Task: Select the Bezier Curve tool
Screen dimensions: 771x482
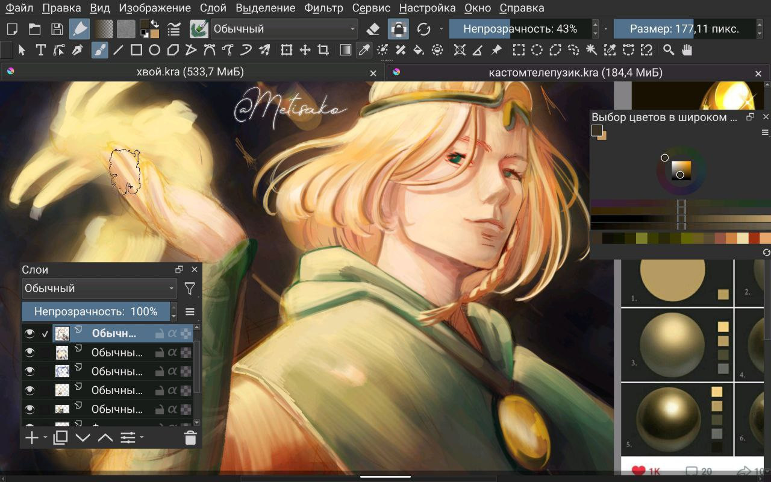Action: tap(210, 50)
